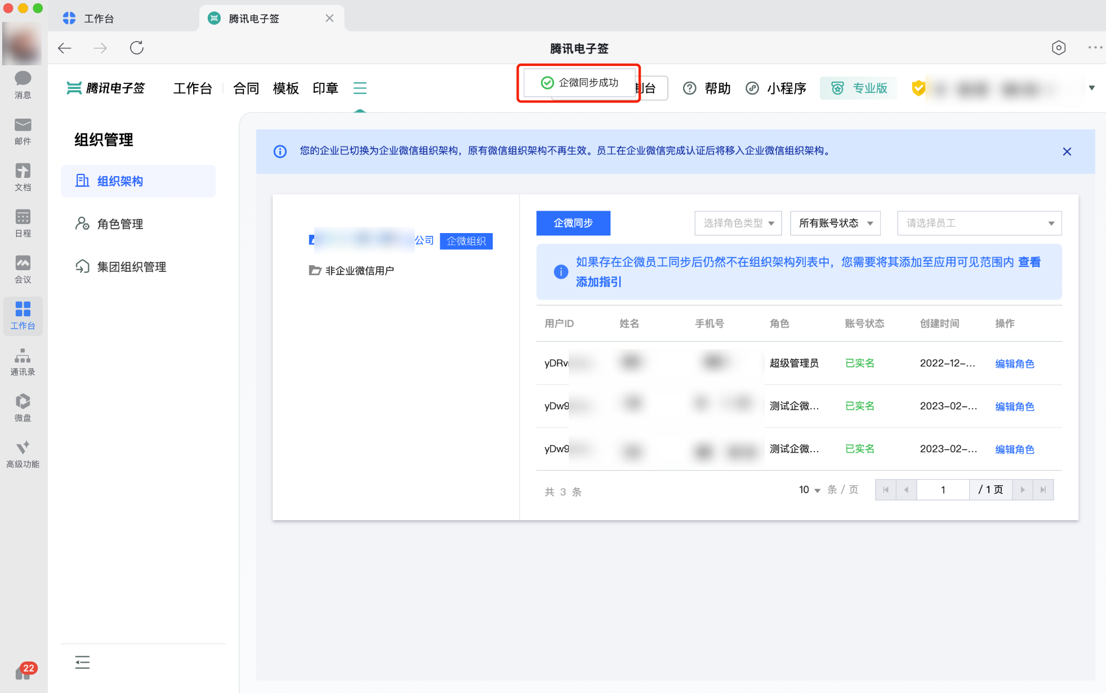Click the 非企业微信用户 folder icon
The width and height of the screenshot is (1106, 693).
point(314,271)
